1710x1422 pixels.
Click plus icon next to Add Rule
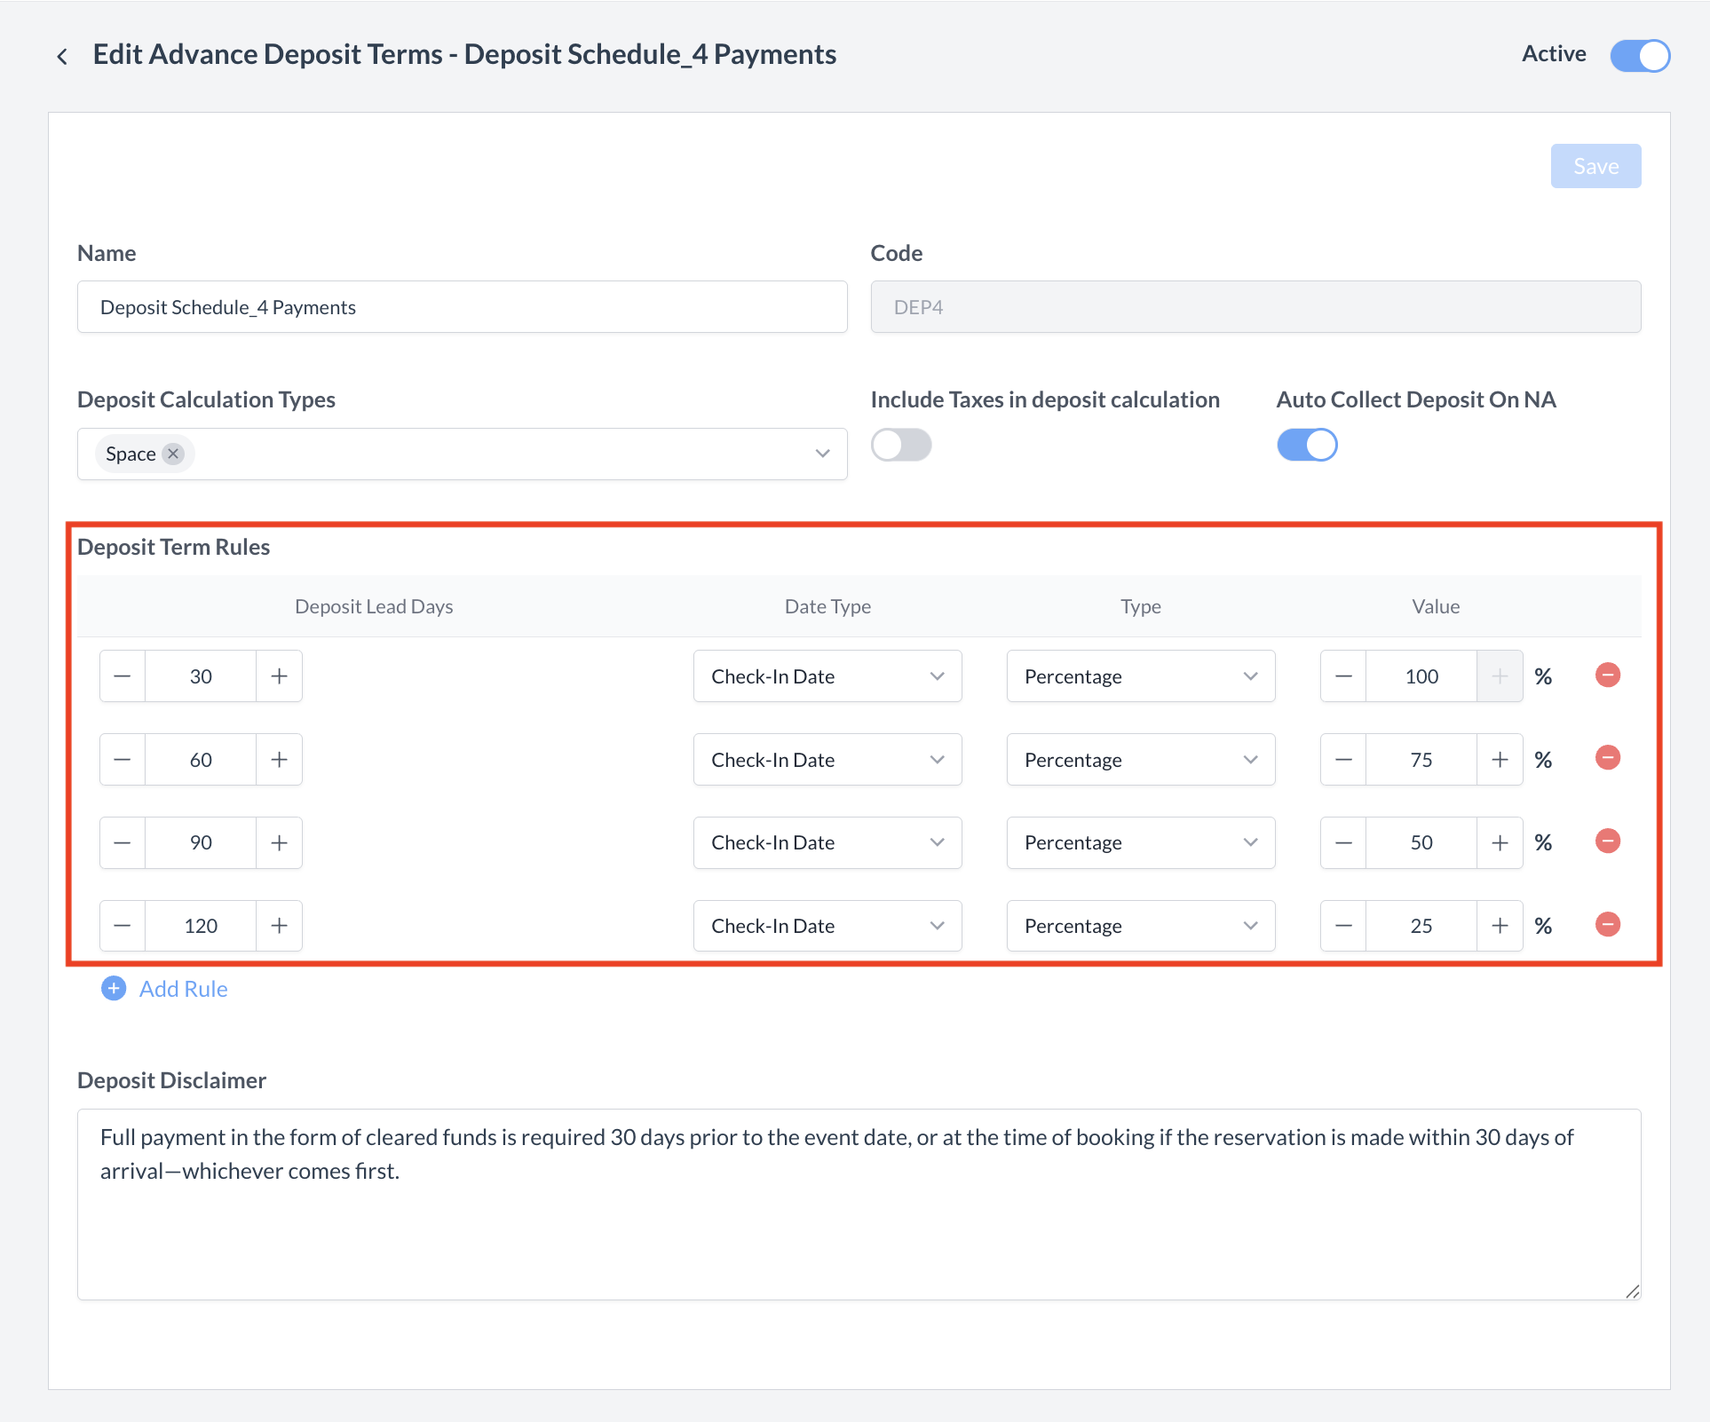(x=114, y=989)
